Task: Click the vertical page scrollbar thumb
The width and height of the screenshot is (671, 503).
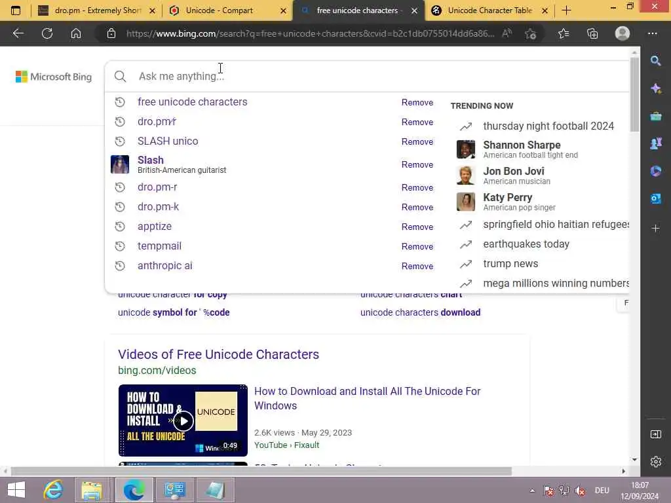Action: [634, 94]
